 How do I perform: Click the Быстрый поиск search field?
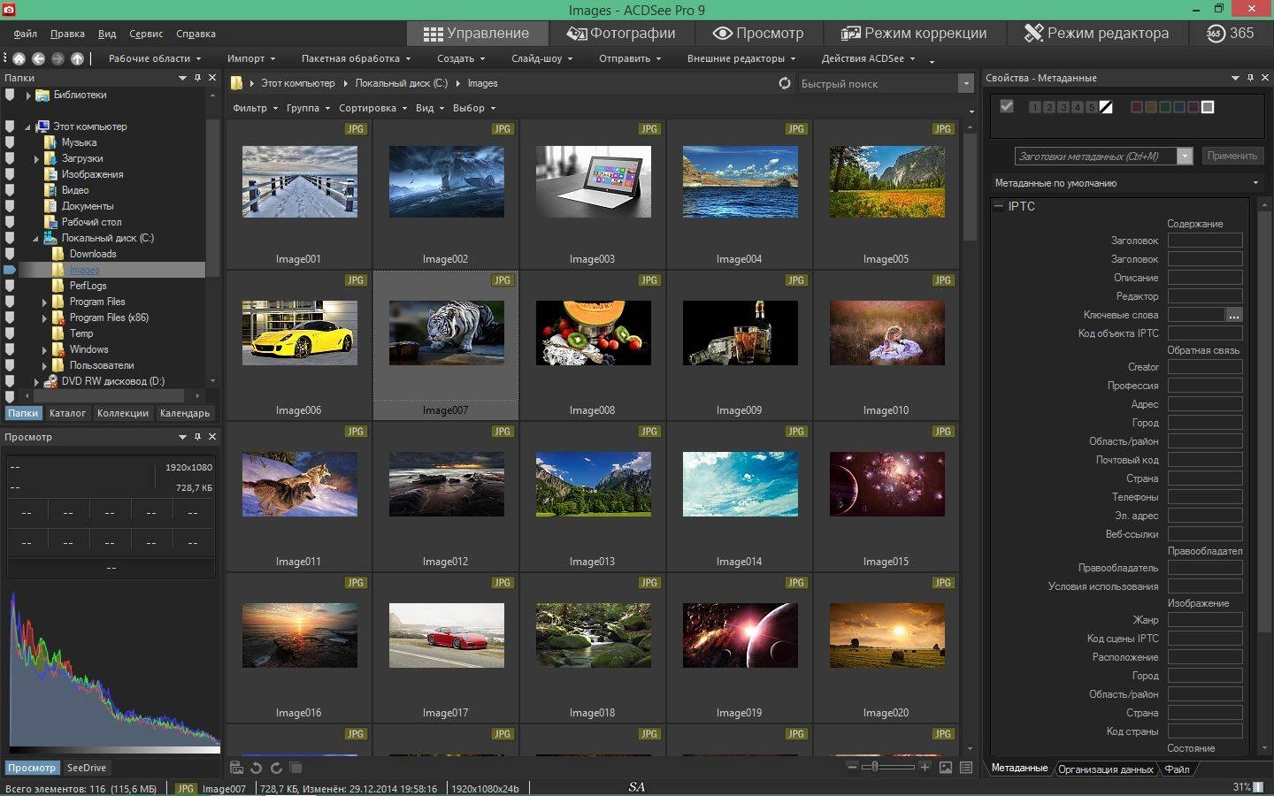[x=878, y=83]
